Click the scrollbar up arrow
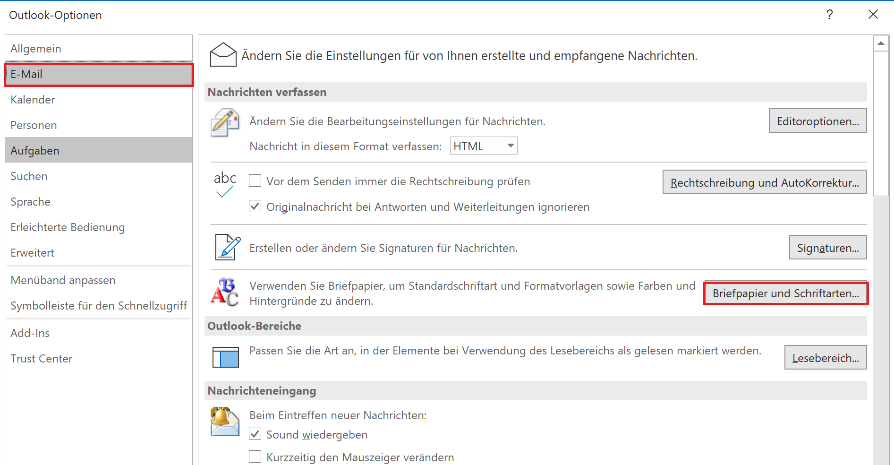 pos(881,43)
